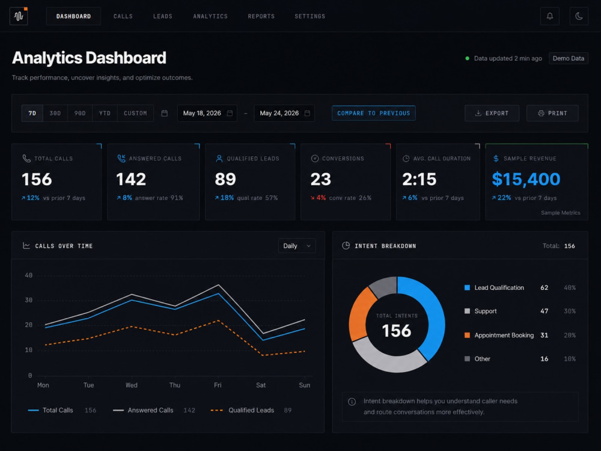Open the Daily interval dropdown
The width and height of the screenshot is (601, 451).
[x=297, y=246]
